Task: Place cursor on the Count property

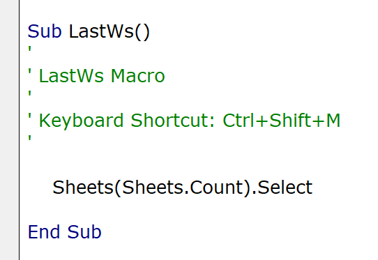Action: click(x=217, y=188)
